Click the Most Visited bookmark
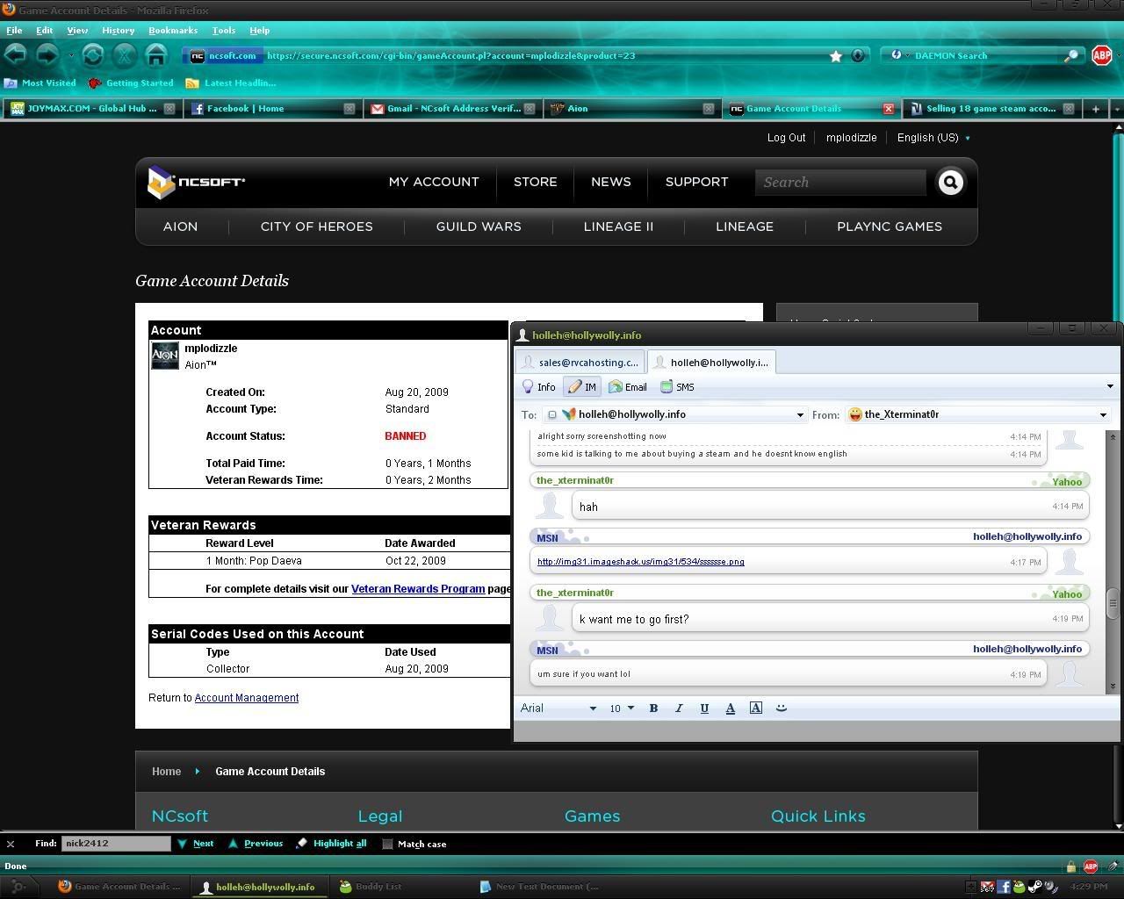Viewport: 1124px width, 899px height. point(40,83)
